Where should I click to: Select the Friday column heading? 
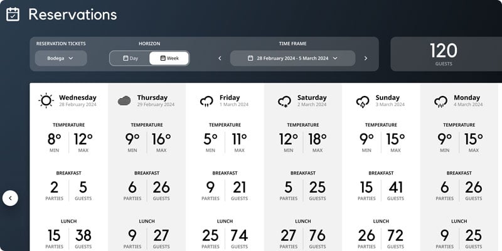coord(230,98)
